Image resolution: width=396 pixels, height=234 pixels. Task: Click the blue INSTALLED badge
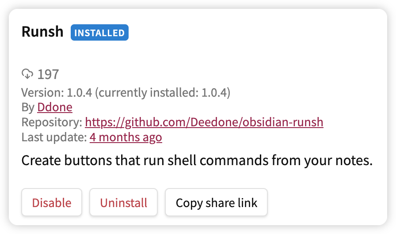pos(99,33)
